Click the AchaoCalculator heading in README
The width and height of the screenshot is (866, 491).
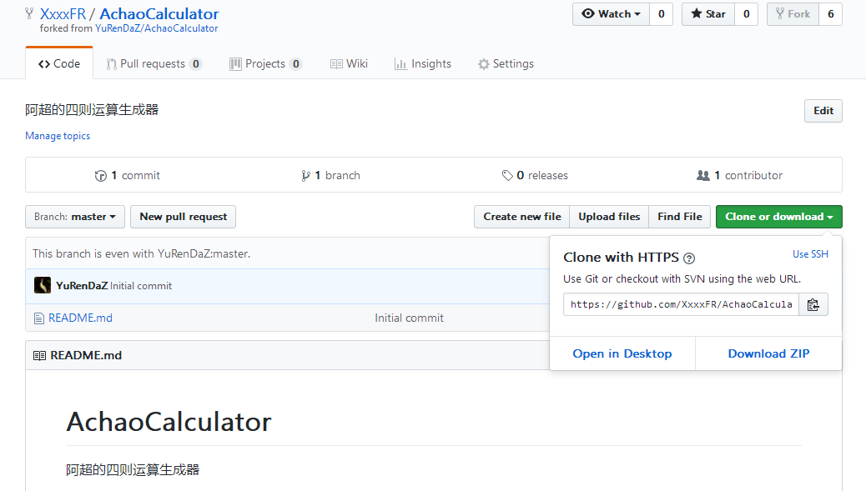click(x=169, y=422)
